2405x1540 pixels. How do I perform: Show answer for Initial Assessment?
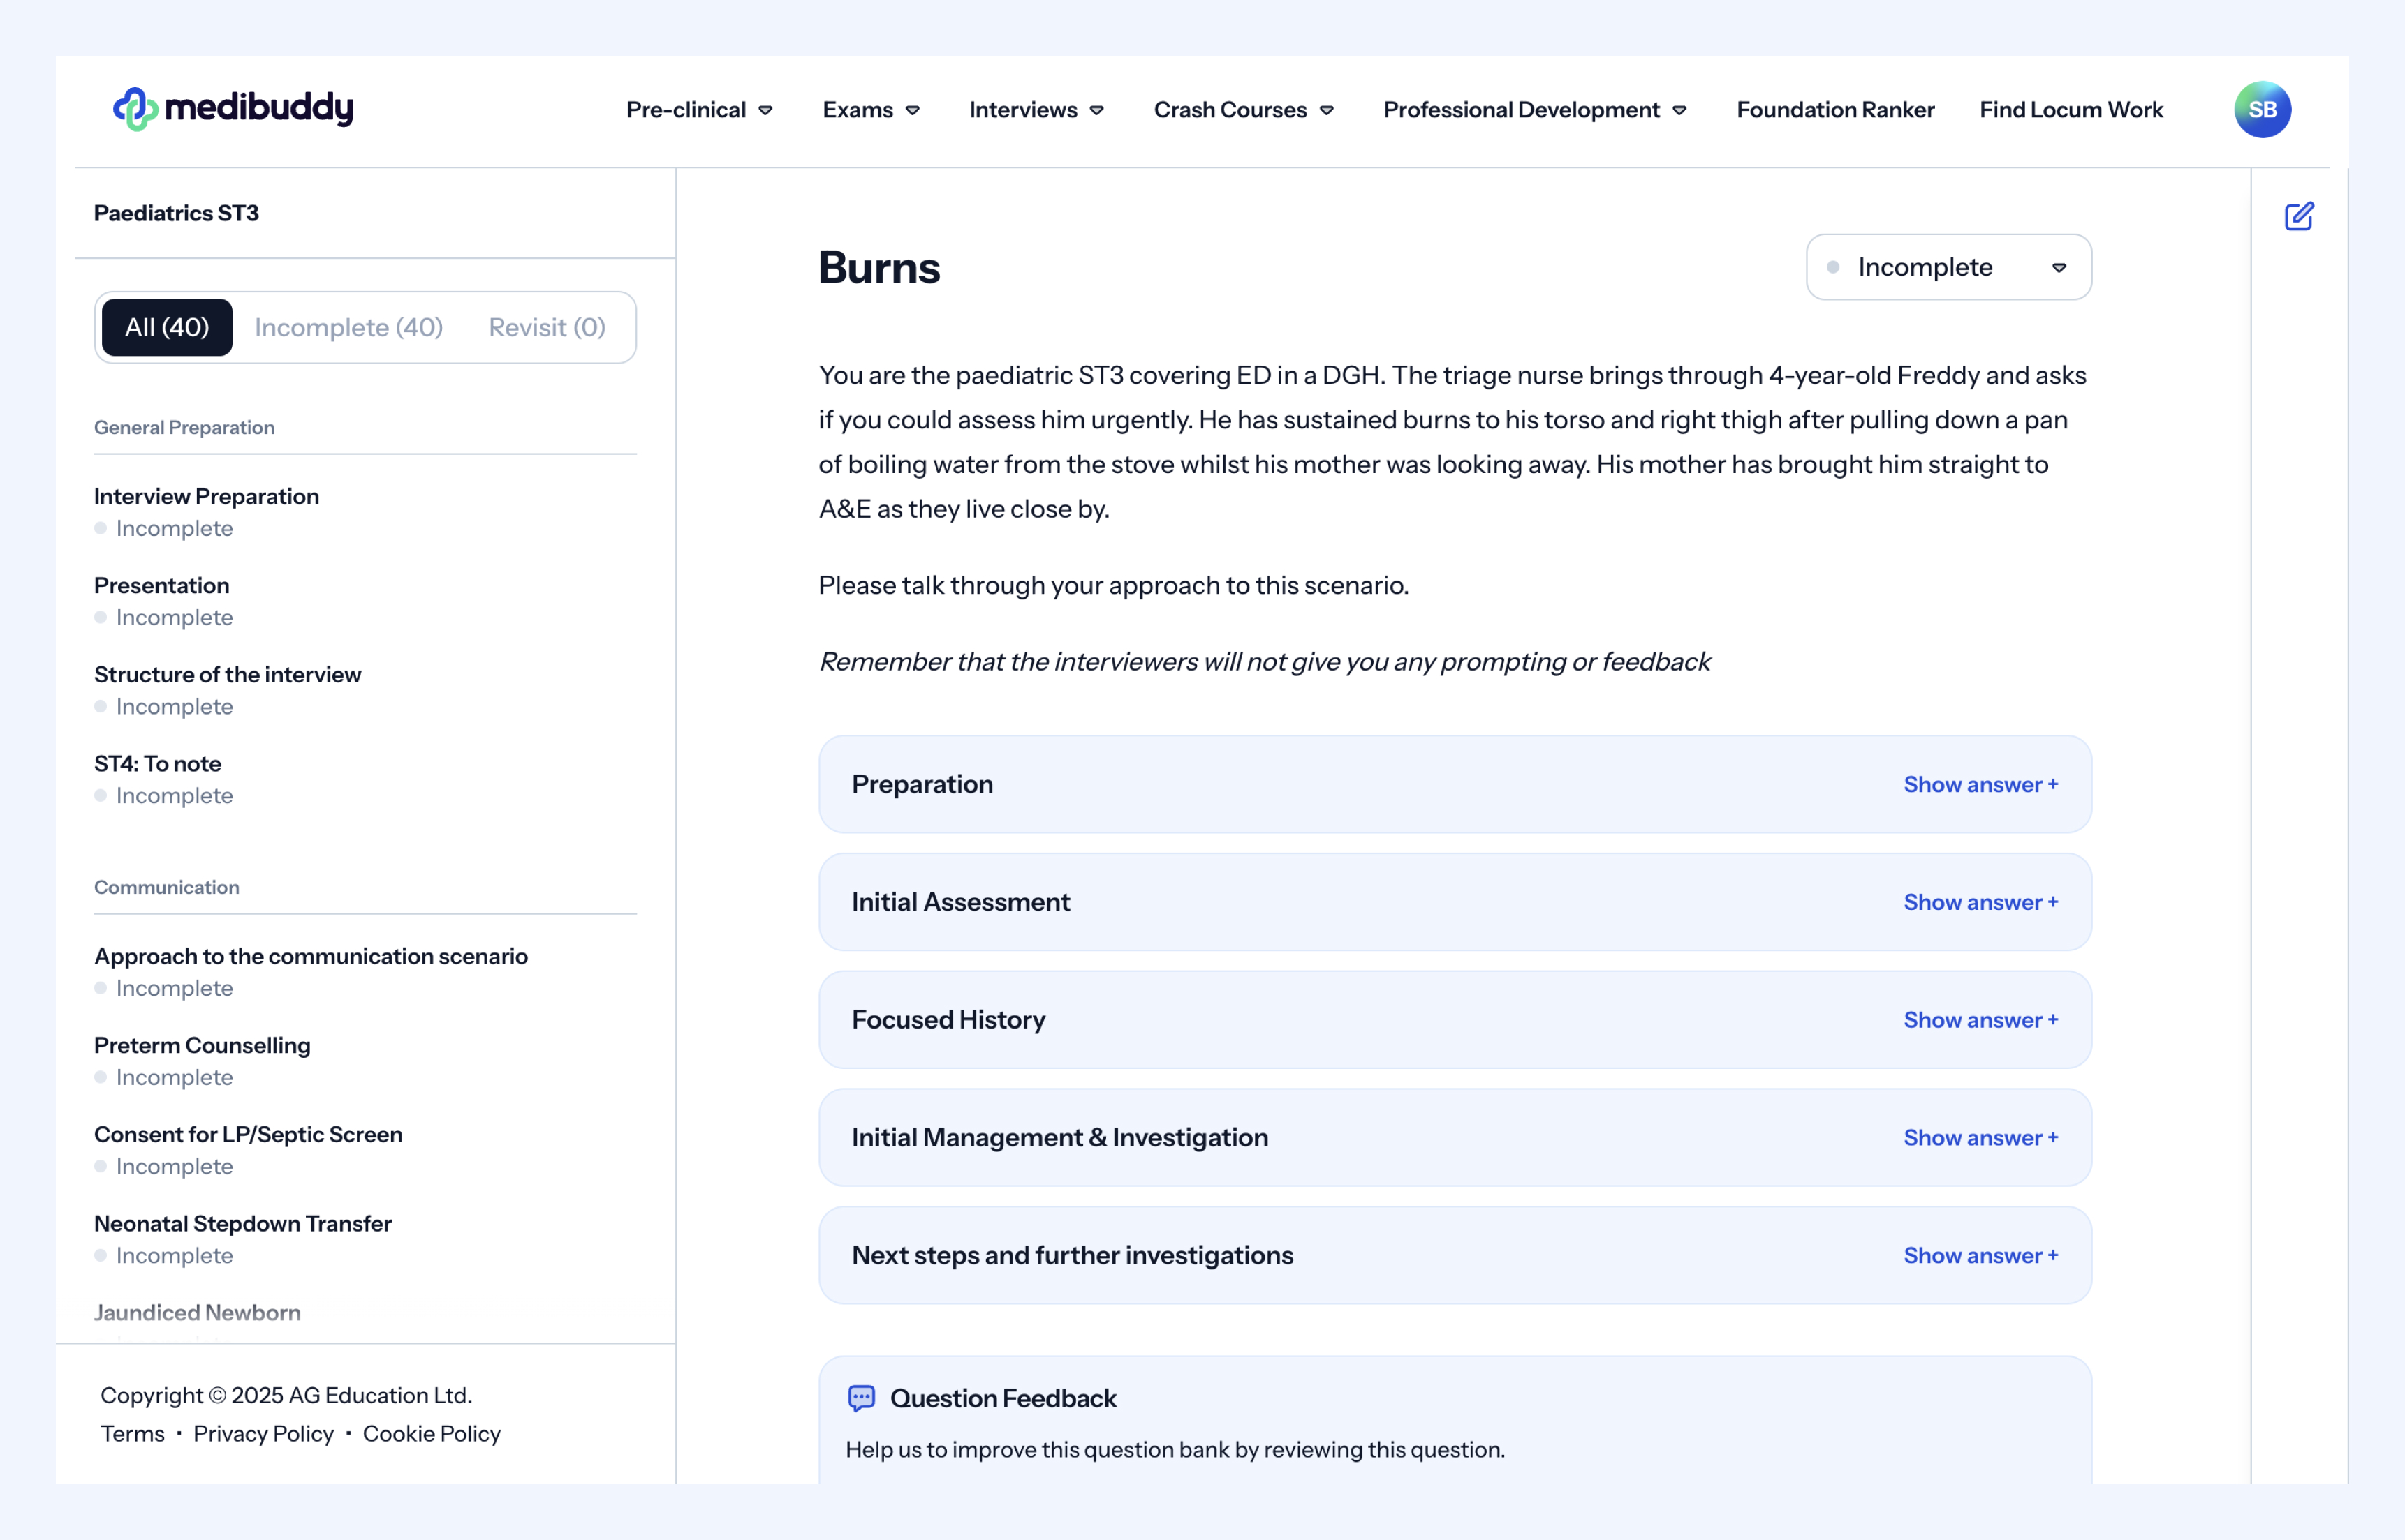click(1980, 902)
